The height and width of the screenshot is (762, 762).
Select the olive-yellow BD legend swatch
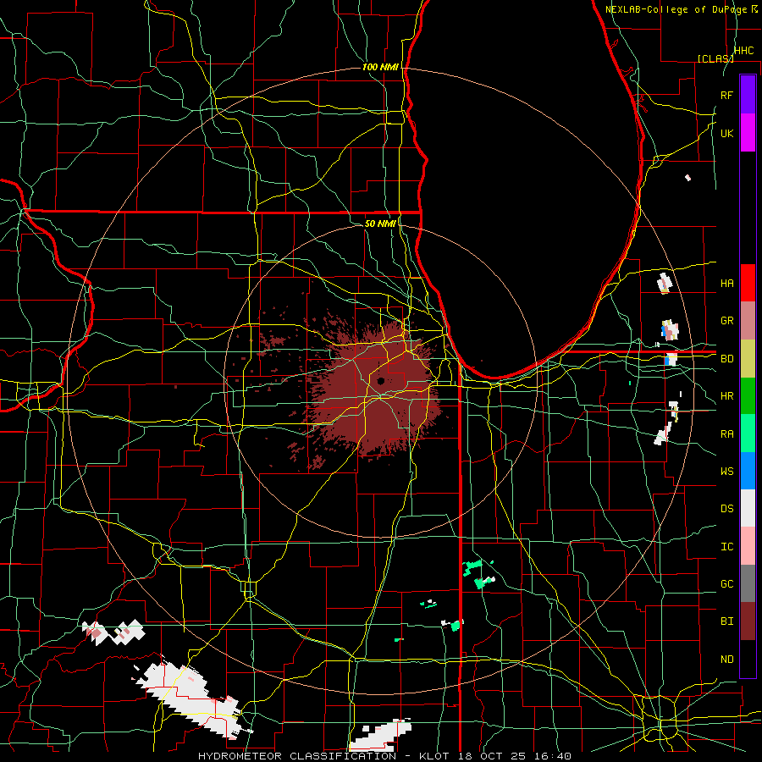coord(748,359)
